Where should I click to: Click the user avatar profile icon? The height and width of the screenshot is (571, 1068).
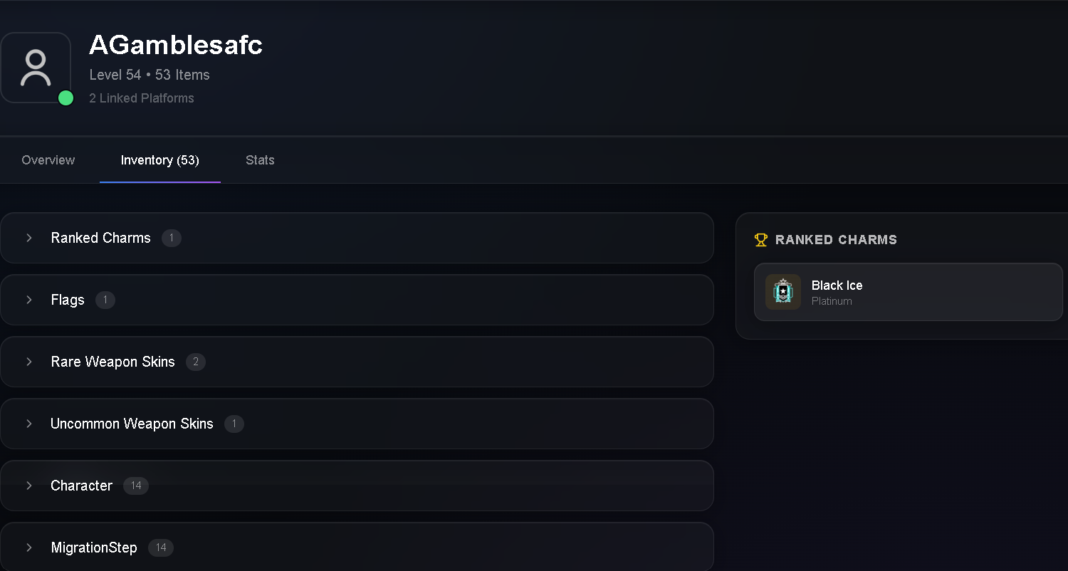36,68
